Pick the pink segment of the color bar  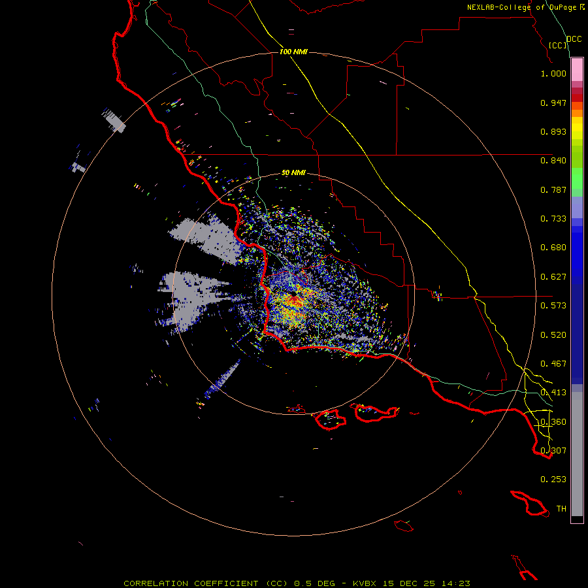[577, 70]
